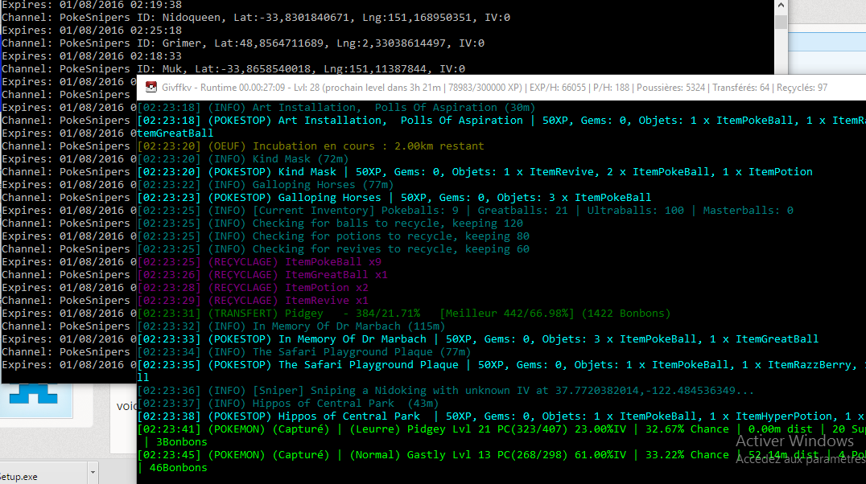The height and width of the screenshot is (484, 866).
Task: Click the blue icon below the PokeSnipers console
Action: click(x=33, y=395)
